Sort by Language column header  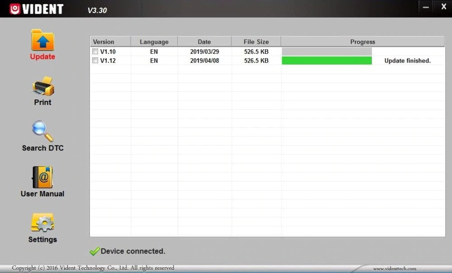154,41
